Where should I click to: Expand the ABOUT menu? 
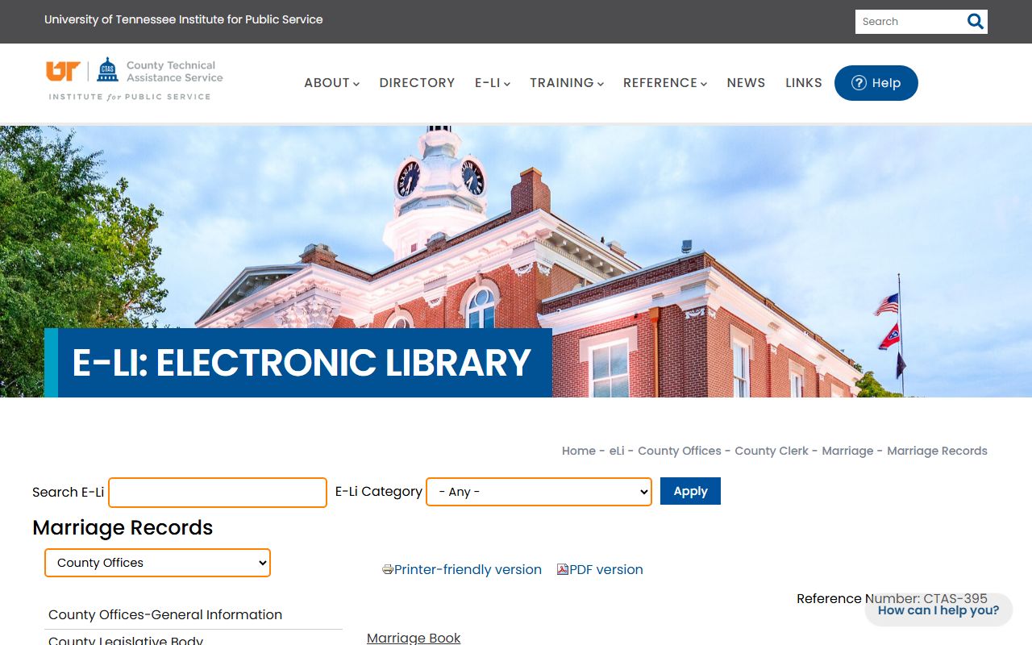pos(331,83)
